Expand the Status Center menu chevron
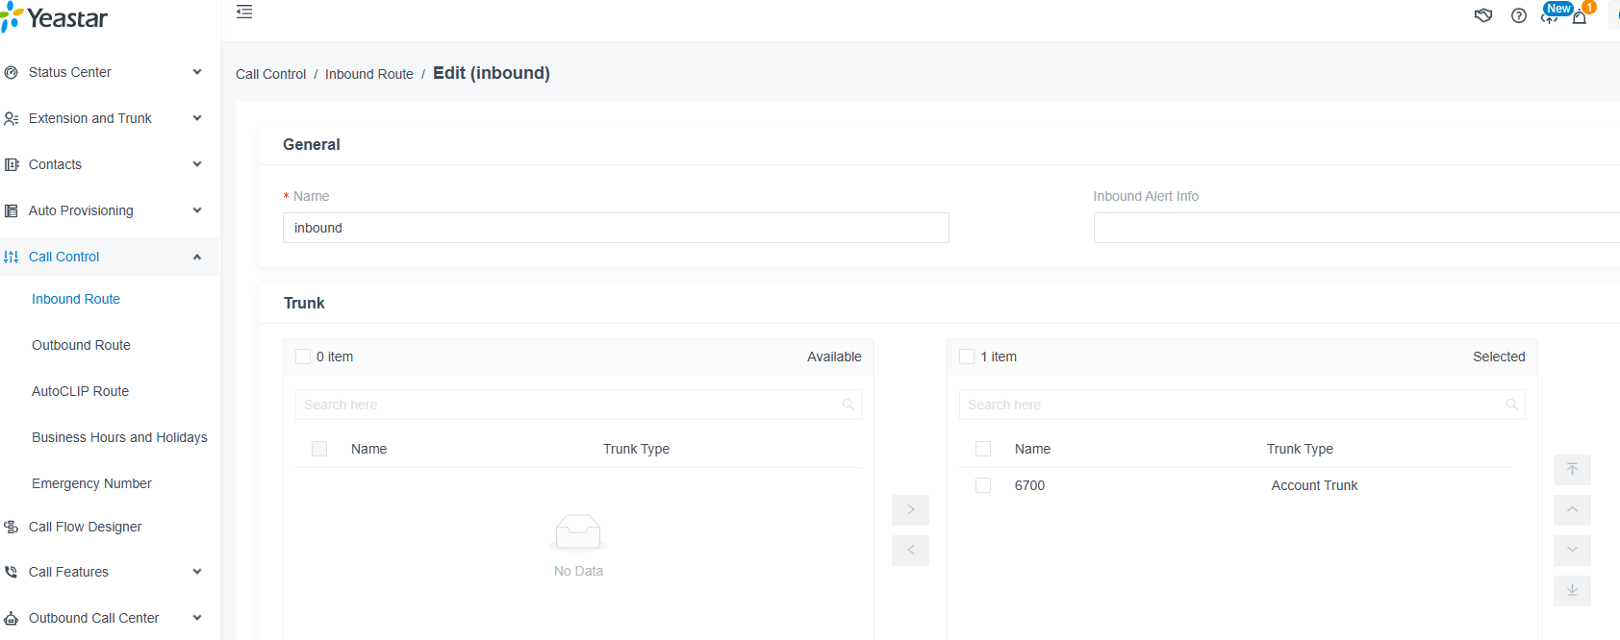 pos(197,72)
